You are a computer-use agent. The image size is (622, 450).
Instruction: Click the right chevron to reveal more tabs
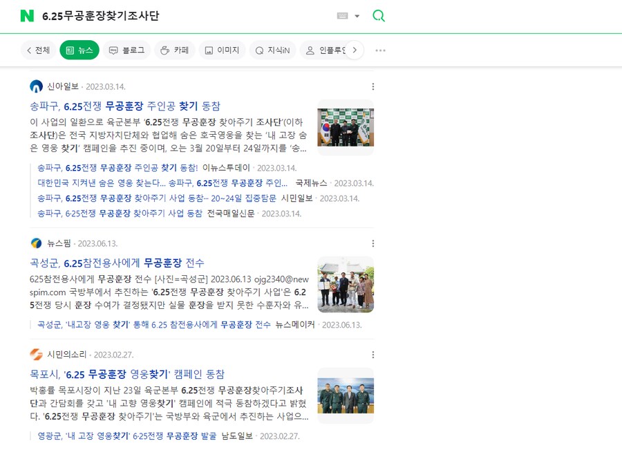pos(355,50)
